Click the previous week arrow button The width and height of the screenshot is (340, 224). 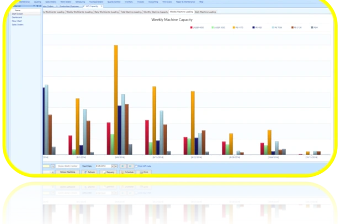[123, 166]
